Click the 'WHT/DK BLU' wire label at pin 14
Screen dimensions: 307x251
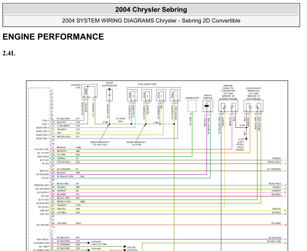point(64,136)
